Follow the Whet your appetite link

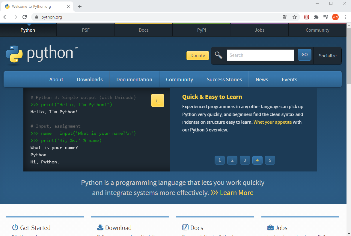pyautogui.click(x=272, y=122)
